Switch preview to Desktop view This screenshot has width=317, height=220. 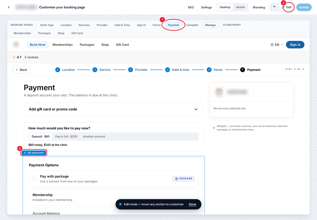click(x=225, y=7)
